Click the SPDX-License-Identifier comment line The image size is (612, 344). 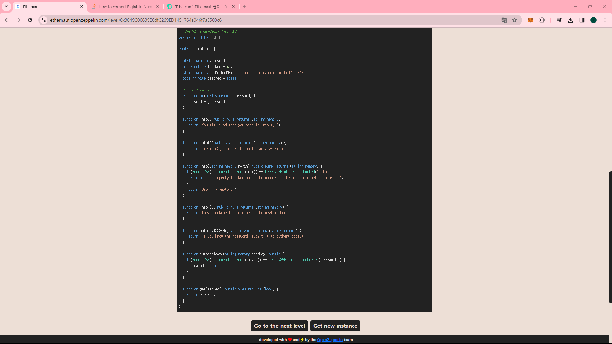209,32
